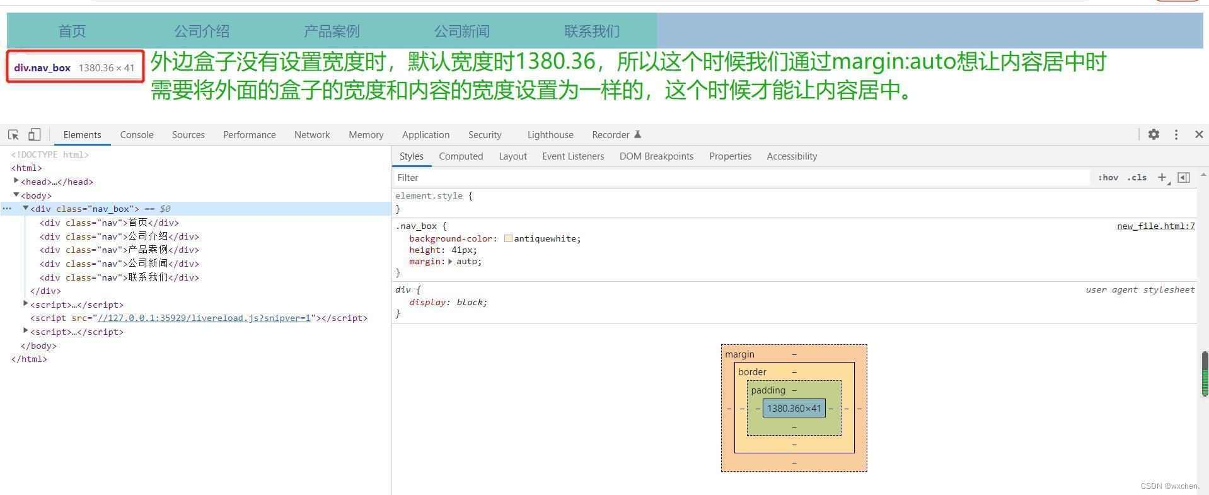The image size is (1209, 495).
Task: Add new style rule plus icon
Action: tap(1162, 178)
